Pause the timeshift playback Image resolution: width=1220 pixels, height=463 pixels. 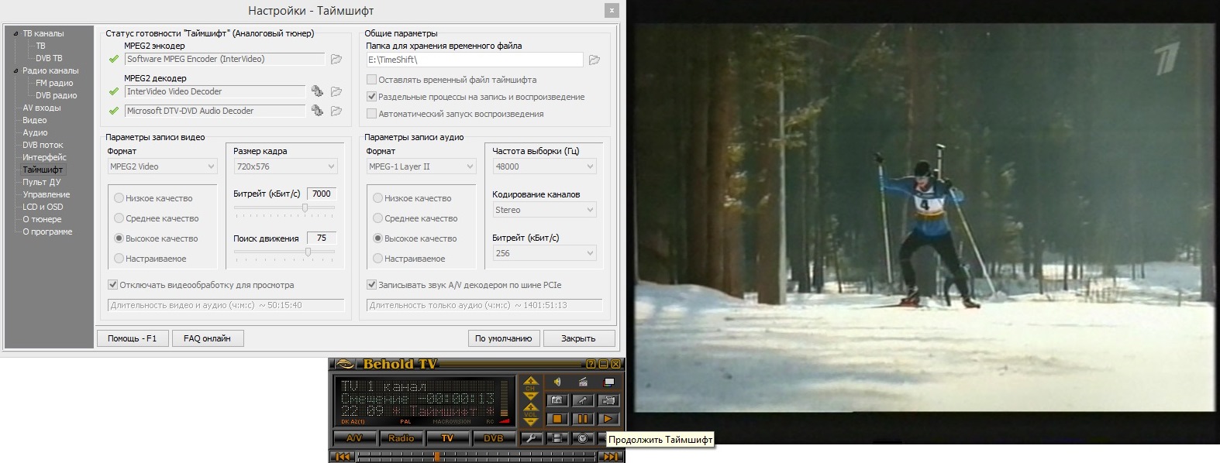click(583, 419)
